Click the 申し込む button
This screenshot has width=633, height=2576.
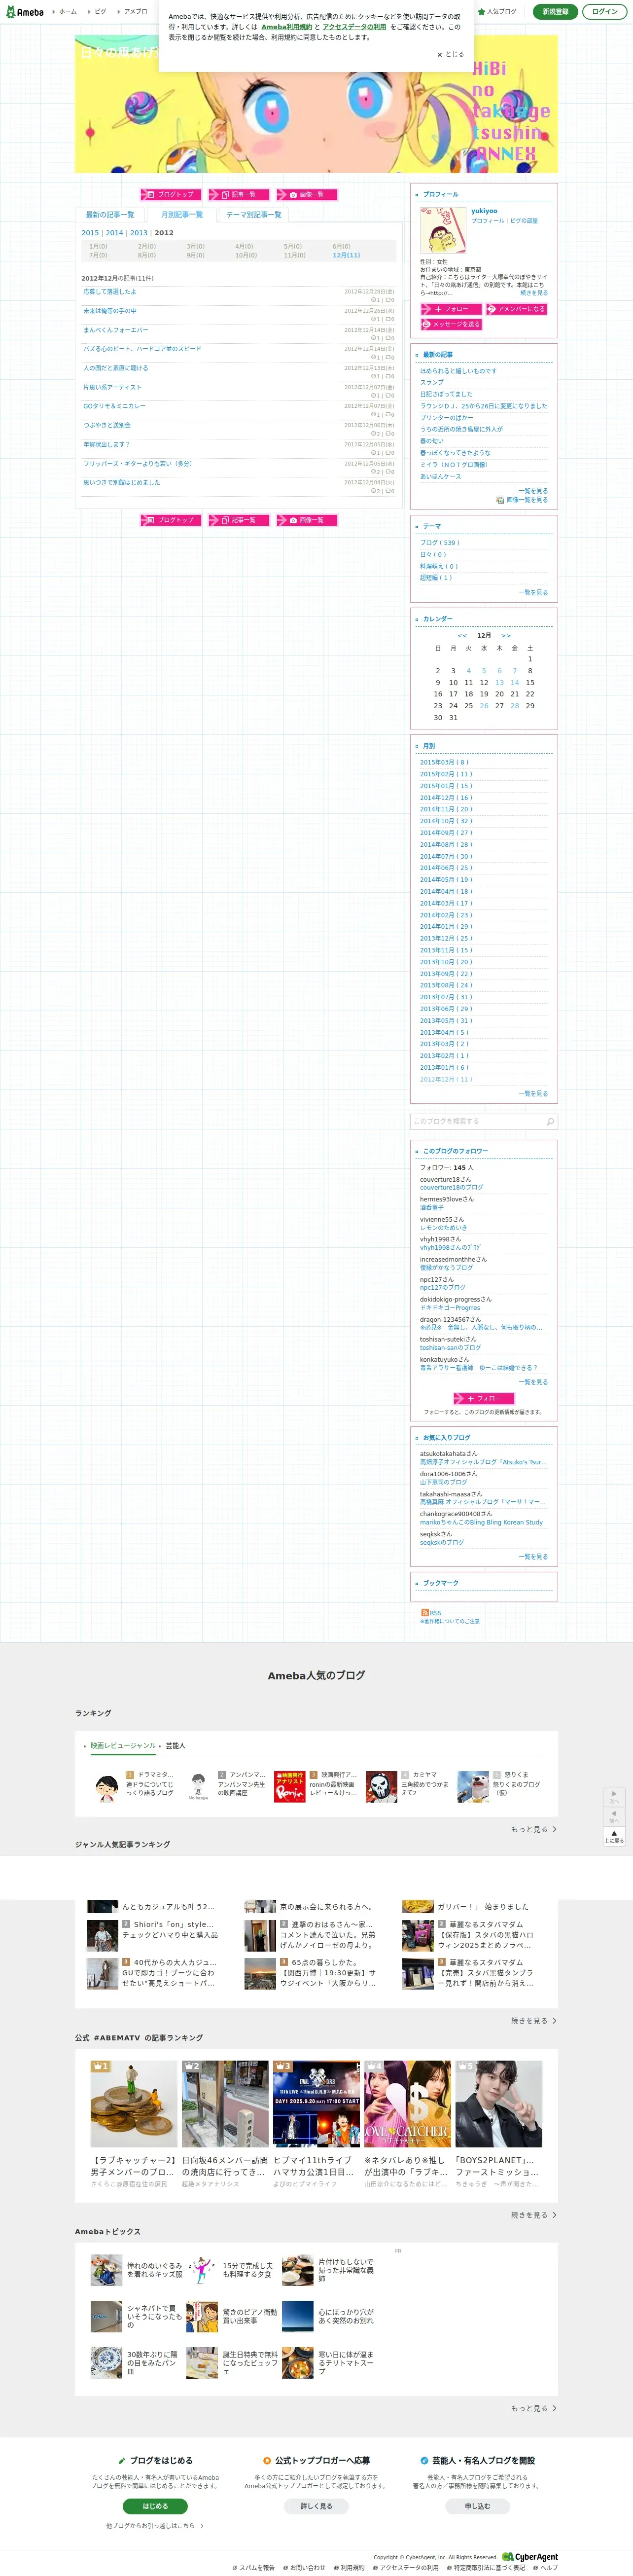pos(477,2507)
